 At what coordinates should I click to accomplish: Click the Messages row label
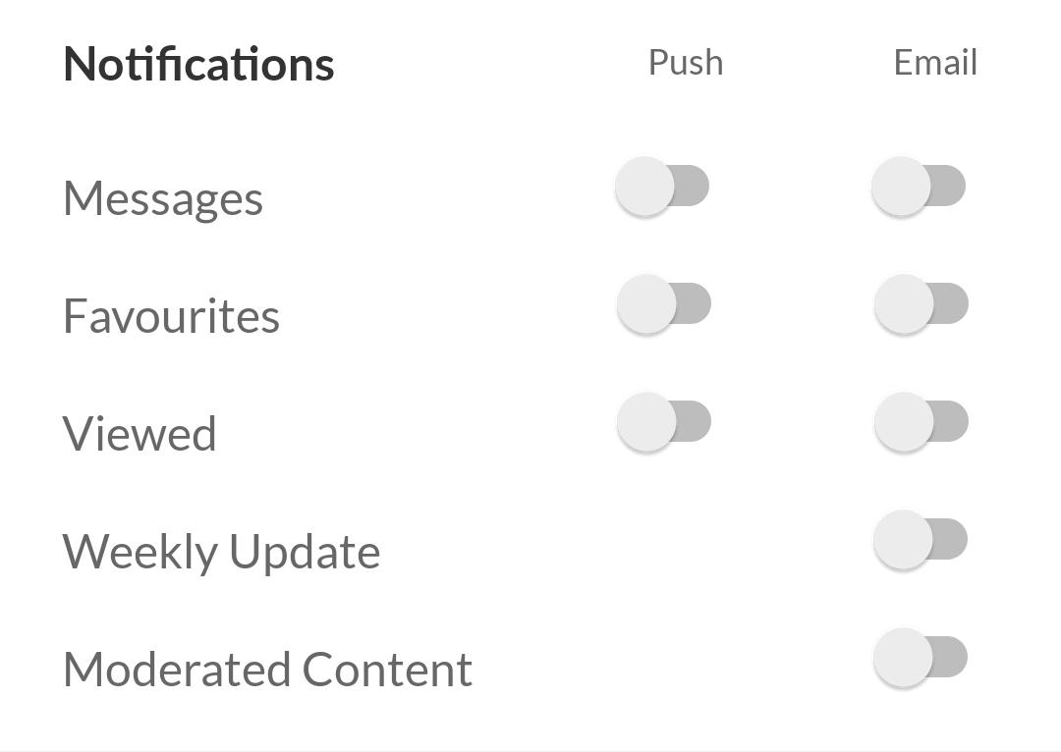coord(163,198)
